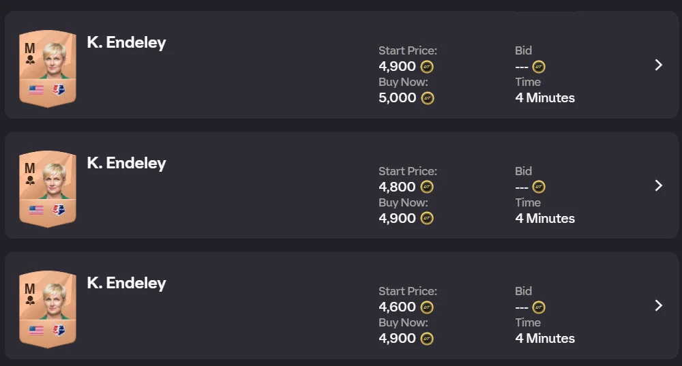
Task: Select the K. Endeley name in the bottom listing
Action: pyautogui.click(x=126, y=283)
